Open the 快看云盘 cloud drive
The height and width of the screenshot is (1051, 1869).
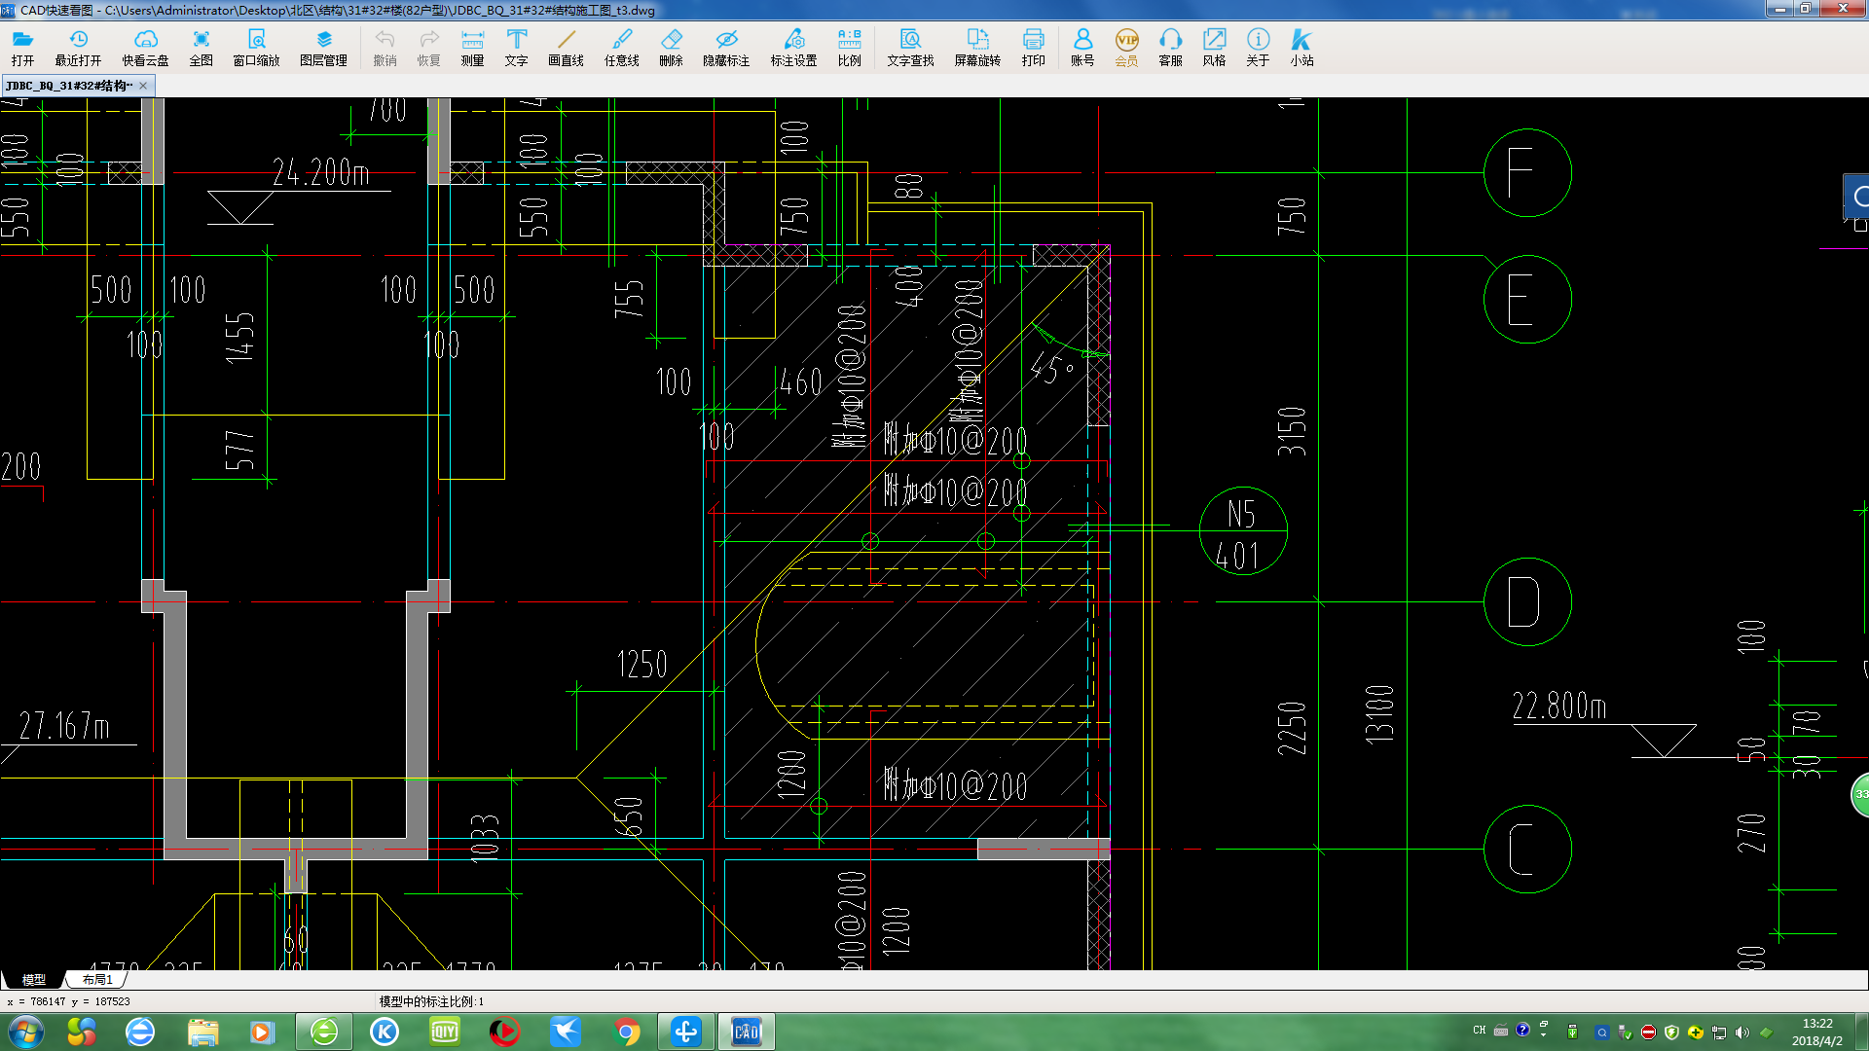tap(145, 47)
